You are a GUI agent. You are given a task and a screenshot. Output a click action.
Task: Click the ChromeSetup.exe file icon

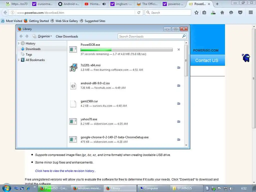pos(73,139)
